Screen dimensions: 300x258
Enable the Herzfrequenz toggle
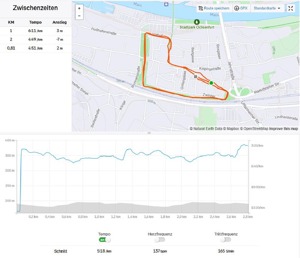160,240
